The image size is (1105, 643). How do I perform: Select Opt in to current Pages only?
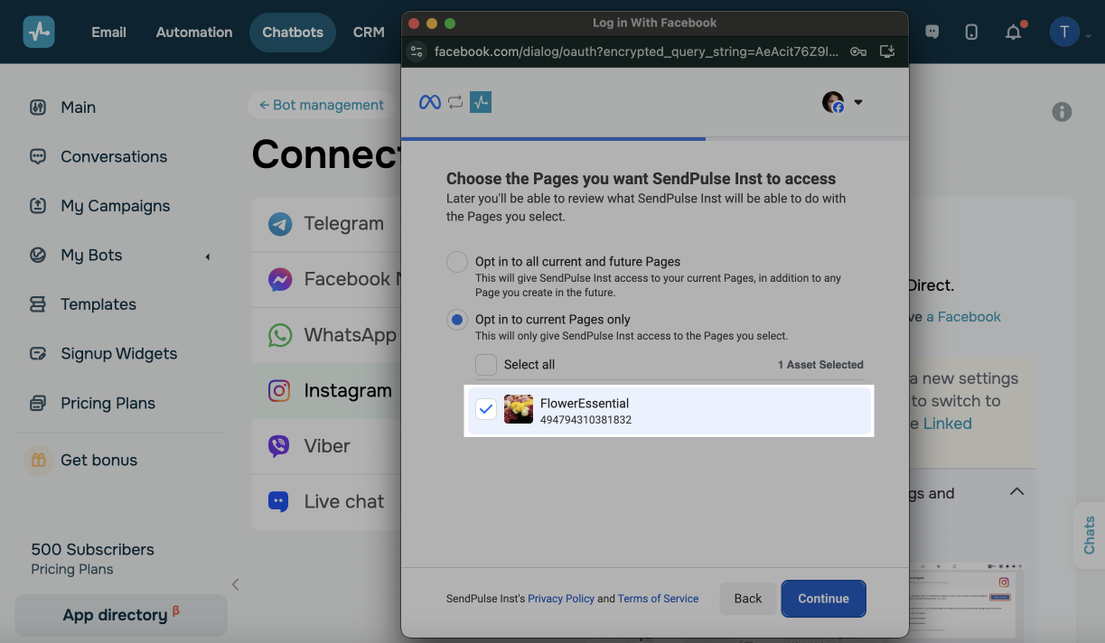point(458,320)
